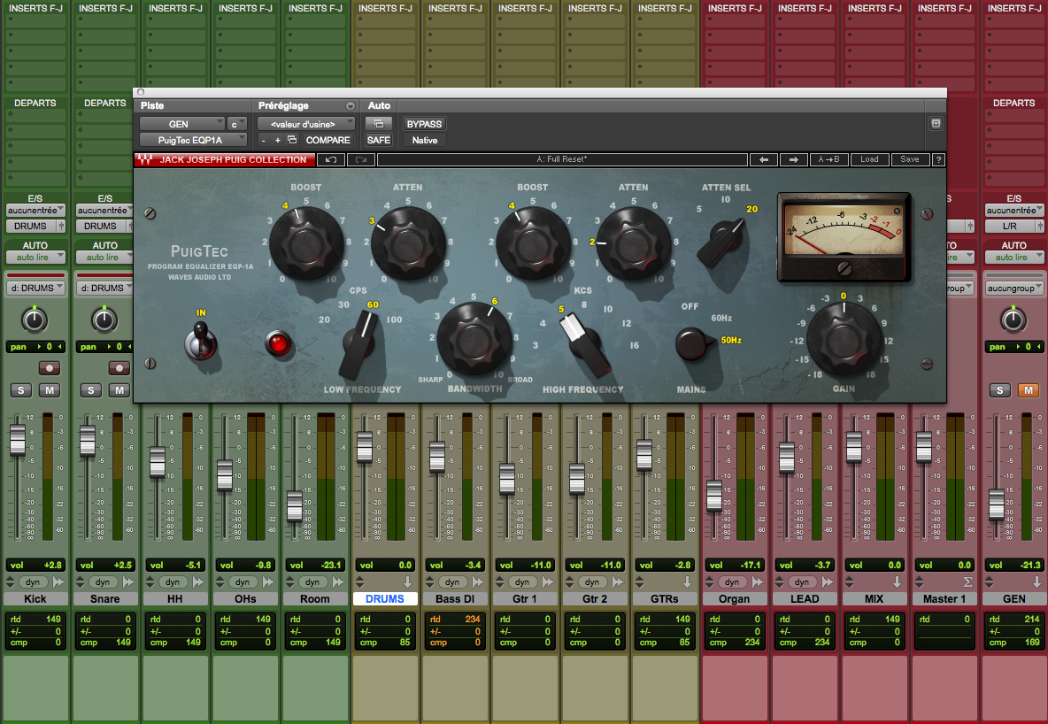Enable automation SAFE on the plug-in
Image resolution: width=1048 pixels, height=724 pixels.
click(378, 140)
